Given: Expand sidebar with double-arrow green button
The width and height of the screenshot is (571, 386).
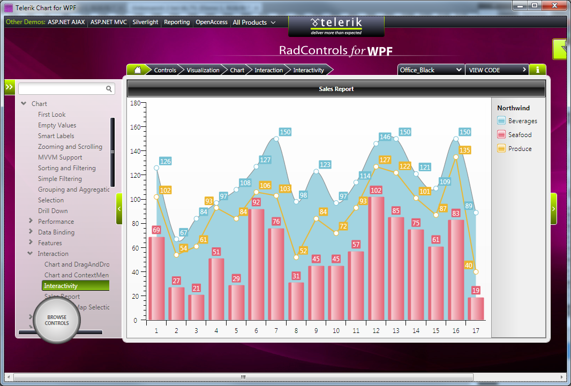Looking at the screenshot, I should pyautogui.click(x=9, y=87).
